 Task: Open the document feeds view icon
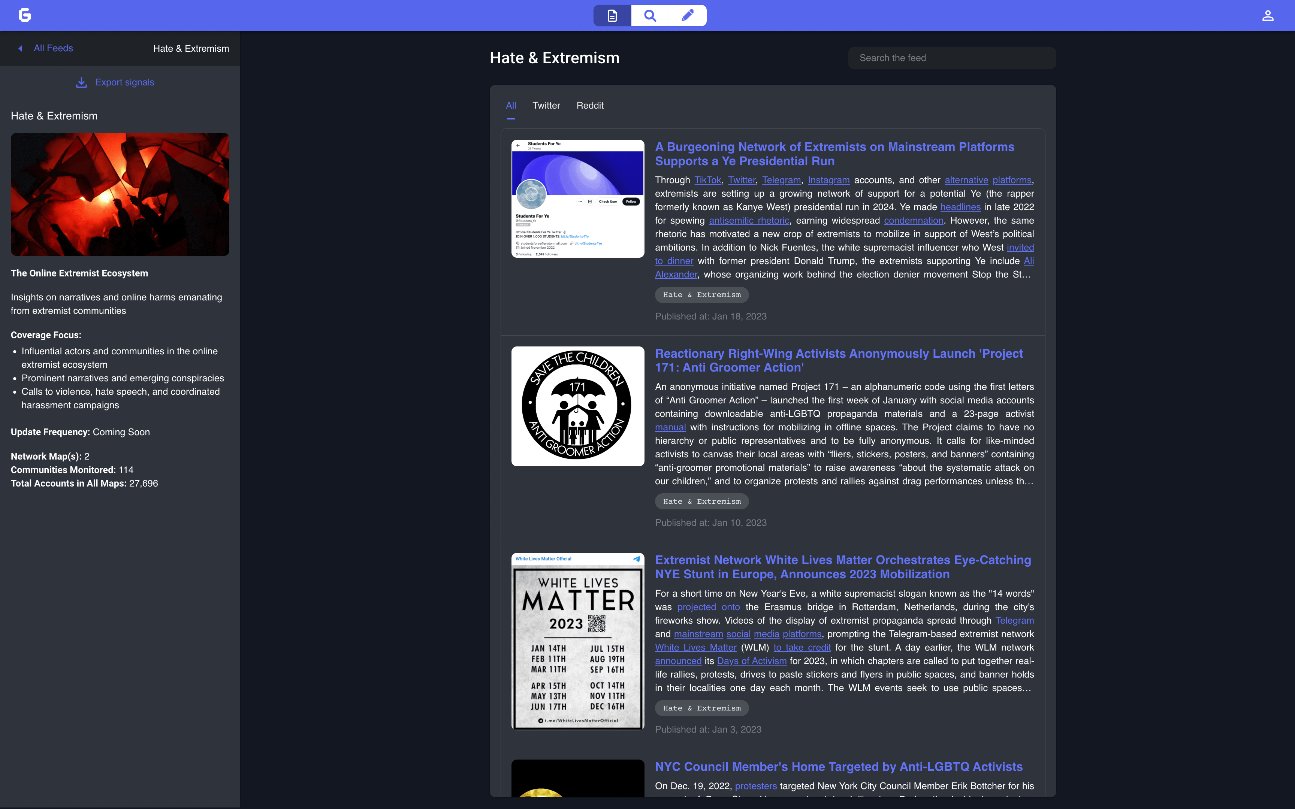tap(612, 15)
